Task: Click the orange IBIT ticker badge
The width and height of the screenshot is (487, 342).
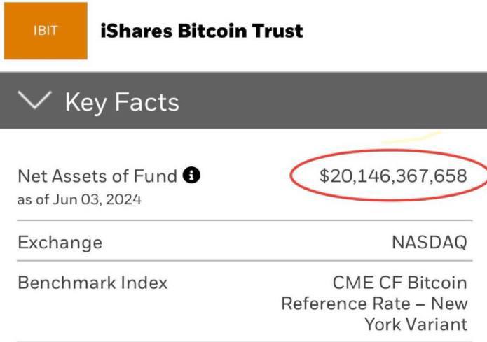Action: click(46, 31)
